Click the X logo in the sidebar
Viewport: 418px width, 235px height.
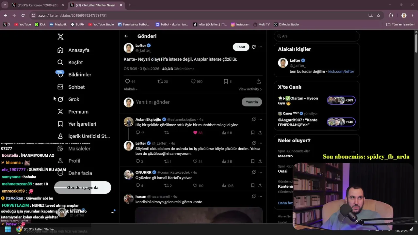pos(60,37)
